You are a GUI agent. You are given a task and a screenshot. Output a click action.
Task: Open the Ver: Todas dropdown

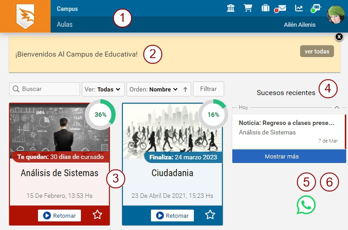point(103,89)
